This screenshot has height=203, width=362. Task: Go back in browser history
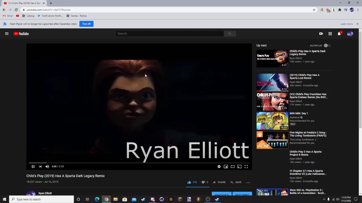4,10
